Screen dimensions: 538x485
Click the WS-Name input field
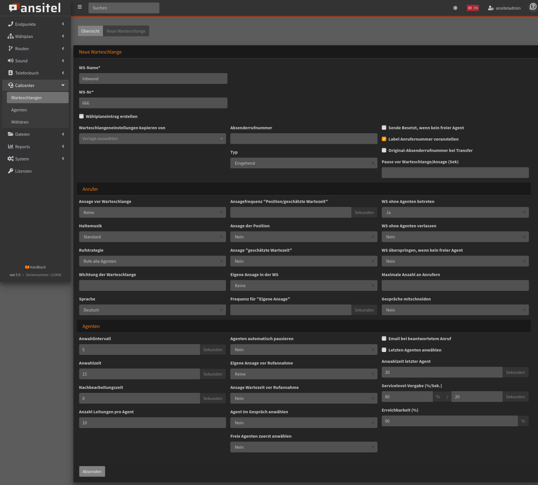(153, 79)
